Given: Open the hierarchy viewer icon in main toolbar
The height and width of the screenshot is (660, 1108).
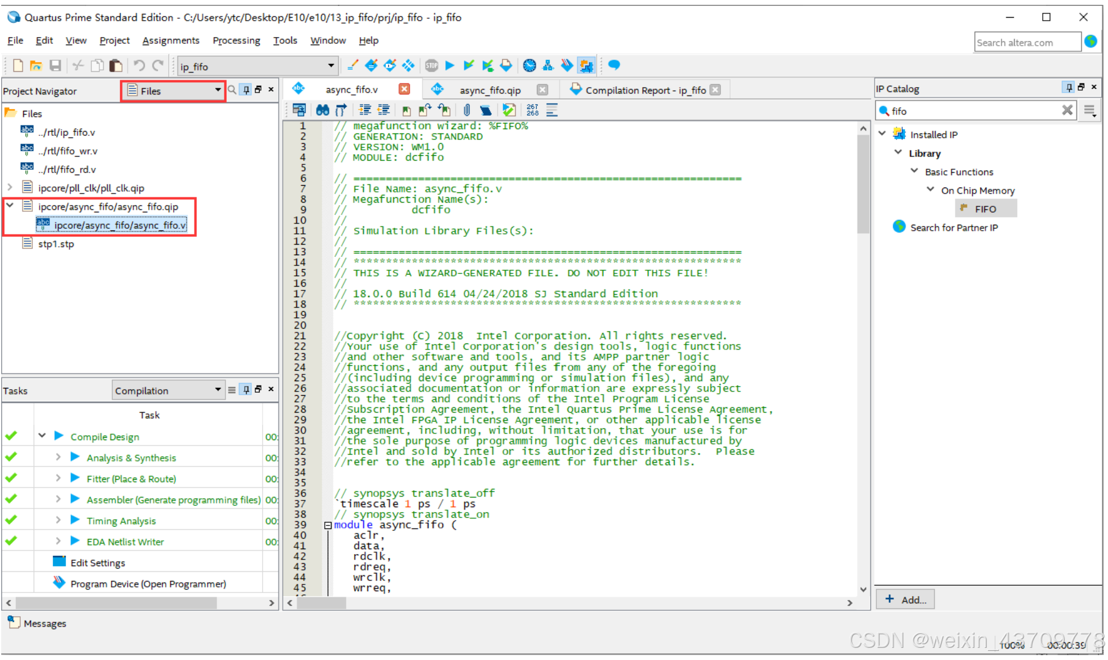Looking at the screenshot, I should 548,65.
